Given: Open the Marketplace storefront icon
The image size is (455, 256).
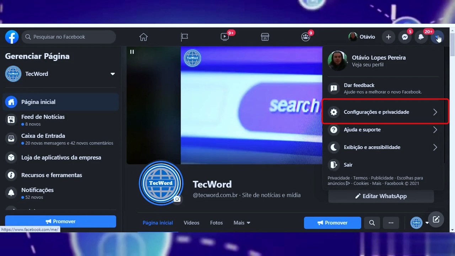Looking at the screenshot, I should tap(265, 37).
